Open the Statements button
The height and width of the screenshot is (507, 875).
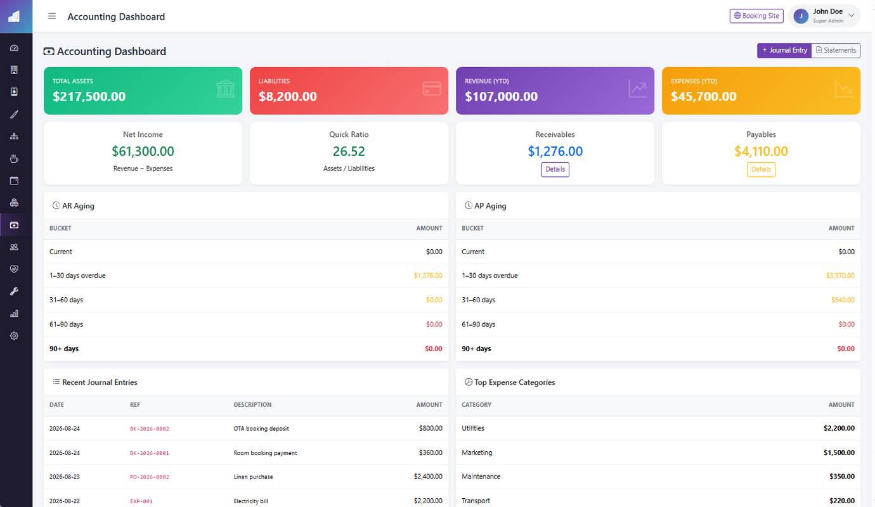[x=836, y=50]
